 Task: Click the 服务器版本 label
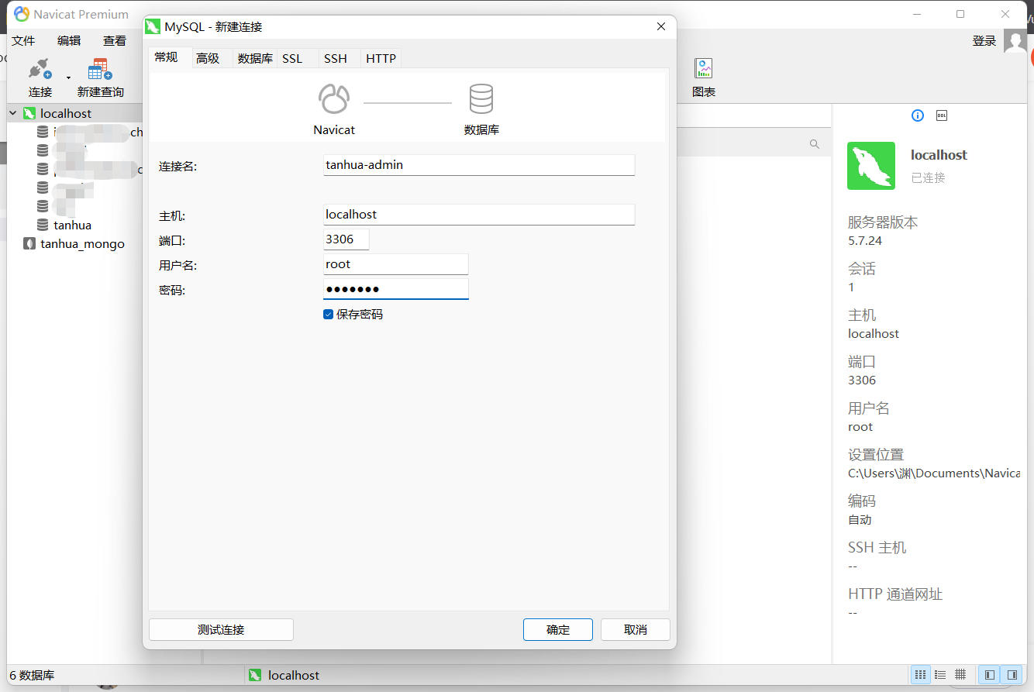tap(883, 222)
